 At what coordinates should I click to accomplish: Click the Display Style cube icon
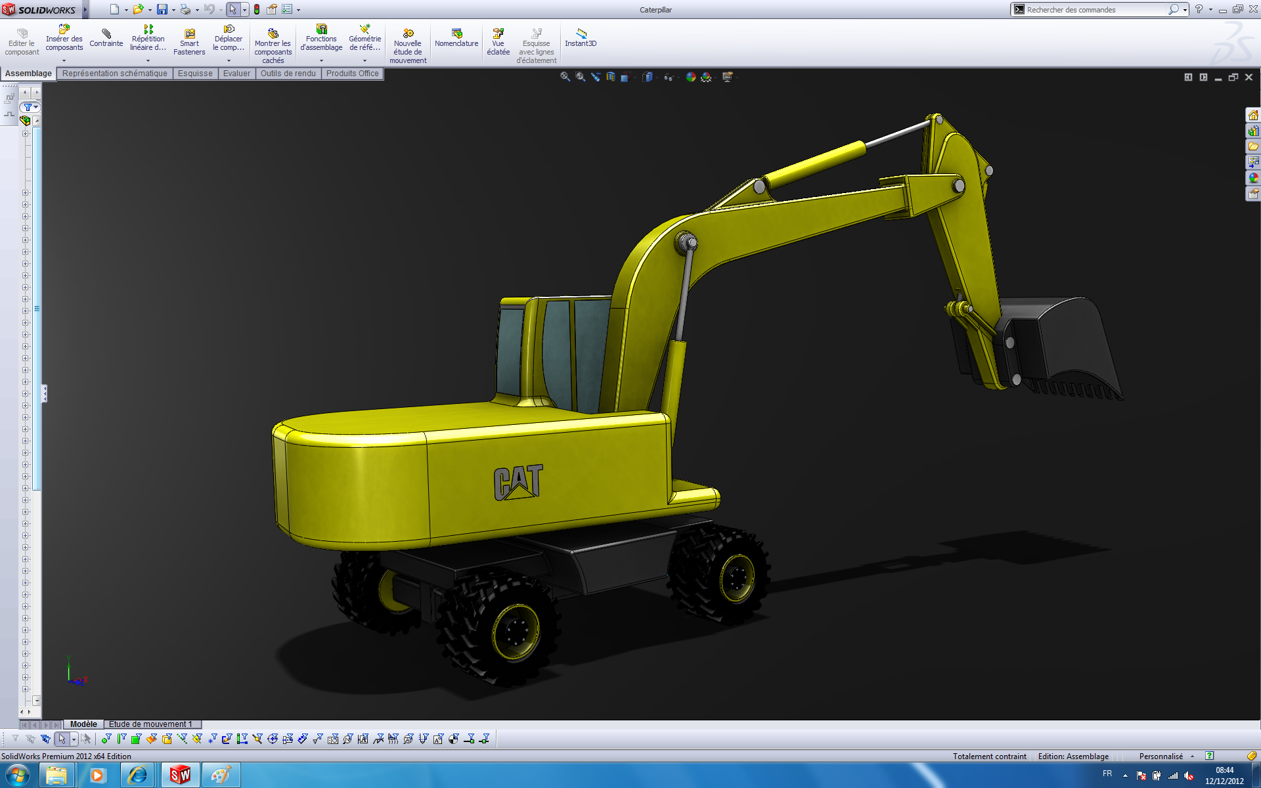tap(648, 77)
